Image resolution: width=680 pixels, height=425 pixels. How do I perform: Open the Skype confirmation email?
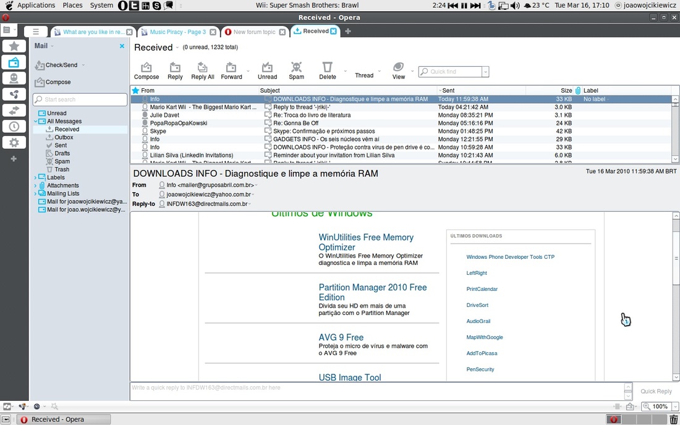click(402, 132)
